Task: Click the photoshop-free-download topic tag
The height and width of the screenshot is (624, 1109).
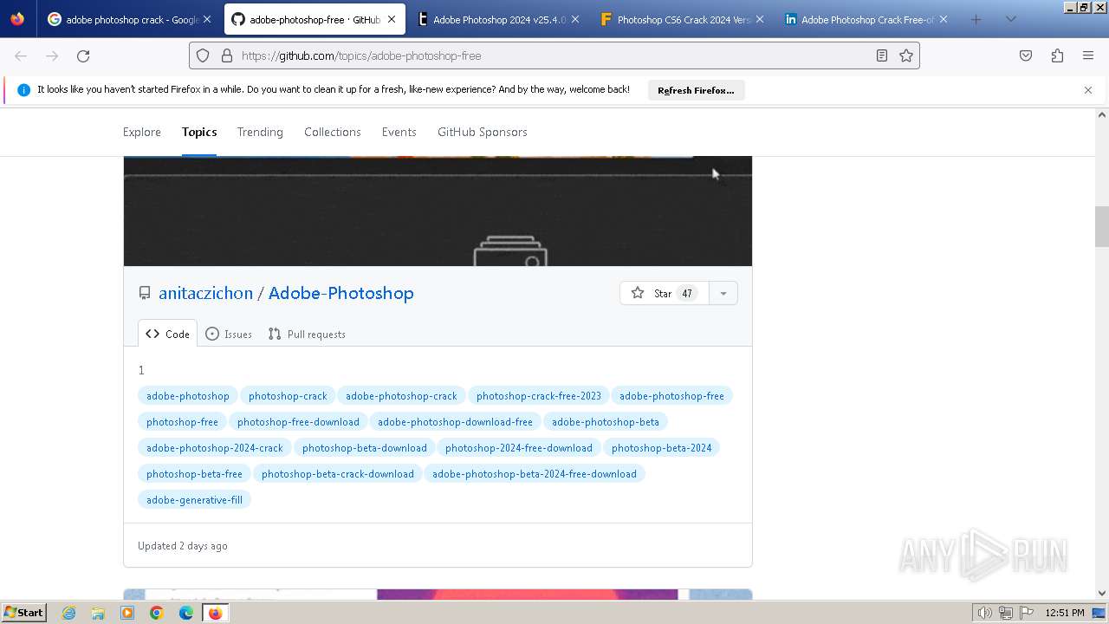Action: coord(298,422)
